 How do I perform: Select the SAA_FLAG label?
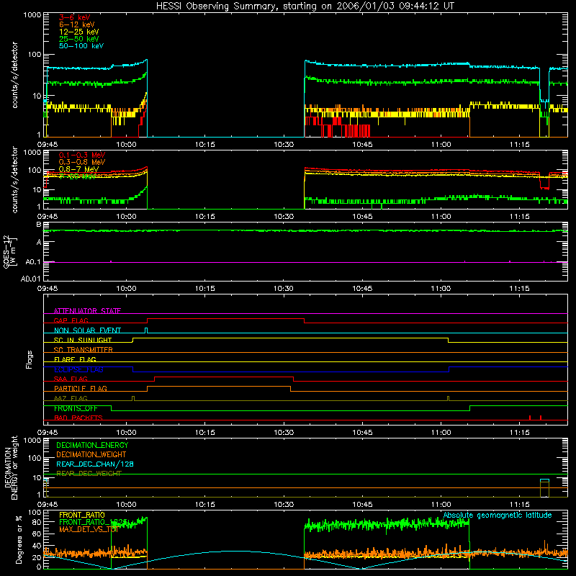coord(71,379)
